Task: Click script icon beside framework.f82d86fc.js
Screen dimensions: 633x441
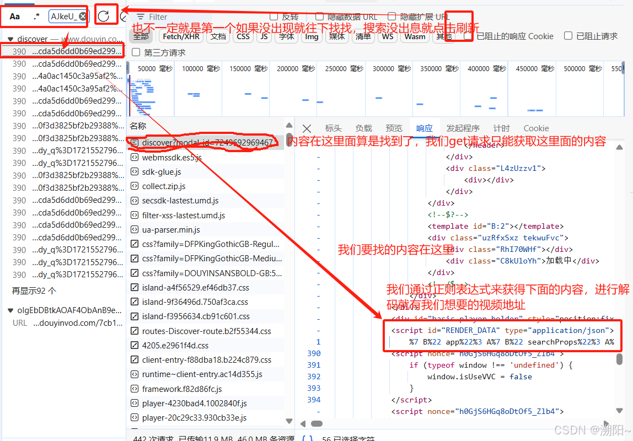Action: point(135,389)
